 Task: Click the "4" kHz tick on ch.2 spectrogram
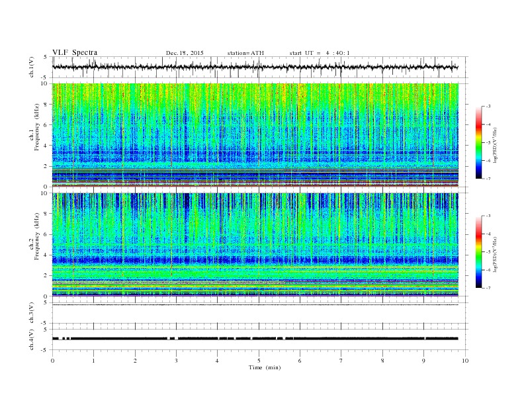click(46, 255)
